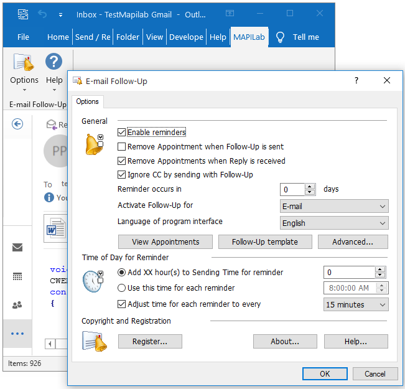Click Follow-Up template button
This screenshot has width=405, height=389.
(x=265, y=241)
